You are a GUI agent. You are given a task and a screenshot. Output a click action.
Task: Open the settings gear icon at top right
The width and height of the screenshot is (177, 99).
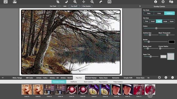tap(163, 2)
